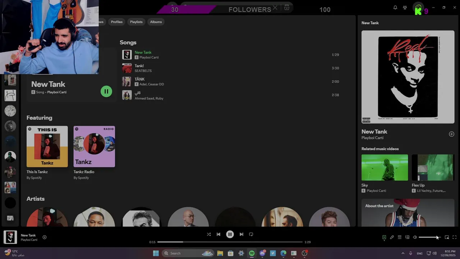Seek within the song progress bar
Image resolution: width=460 pixels, height=259 pixels.
coord(230,242)
